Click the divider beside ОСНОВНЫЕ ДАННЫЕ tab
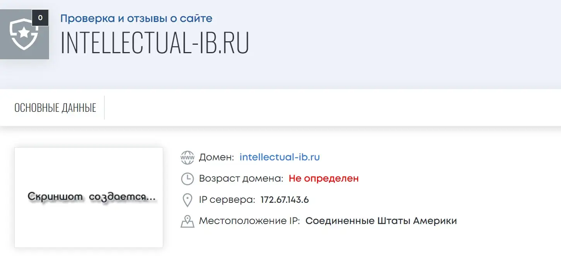 click(104, 108)
